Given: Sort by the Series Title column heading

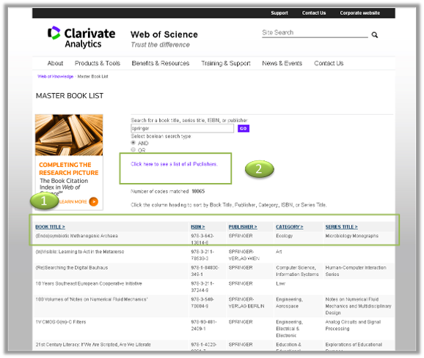Looking at the screenshot, I should 342,227.
